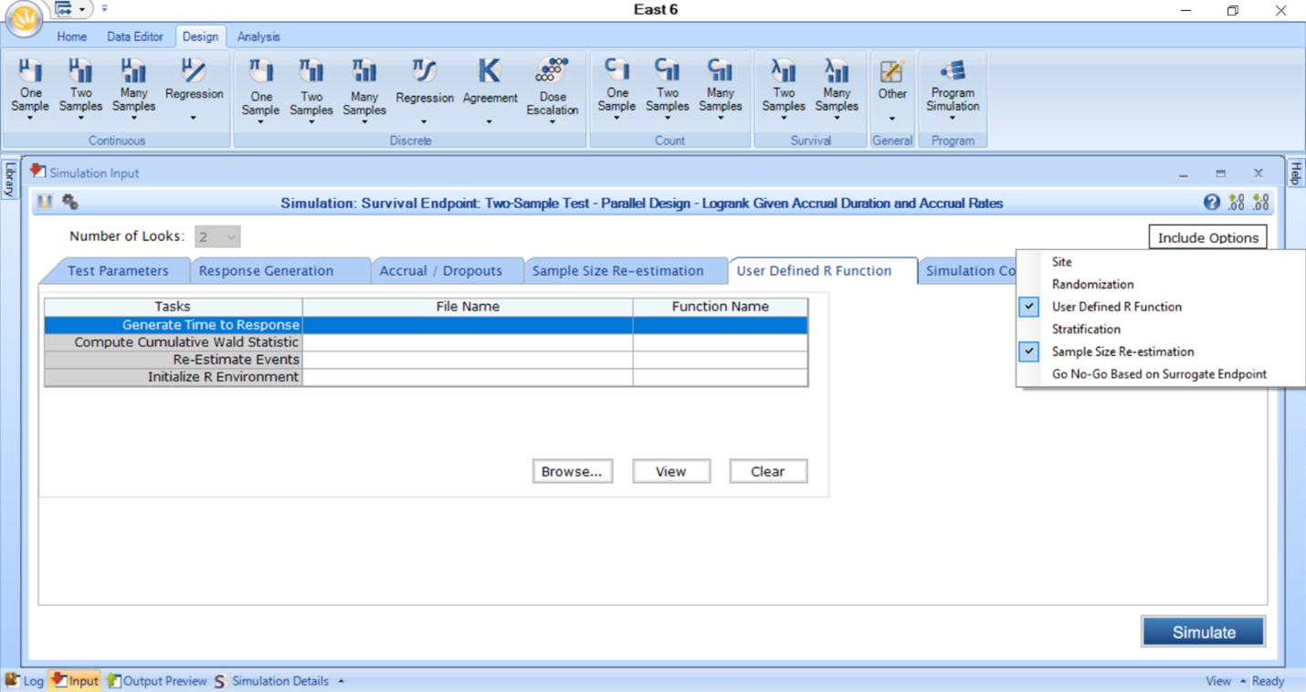Switch to the Analysis ribbon tab
This screenshot has width=1306, height=692.
tap(258, 37)
